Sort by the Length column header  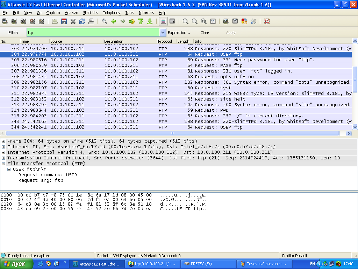pyautogui.click(x=185, y=41)
